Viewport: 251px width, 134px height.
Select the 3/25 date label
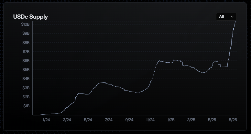coord(191,120)
